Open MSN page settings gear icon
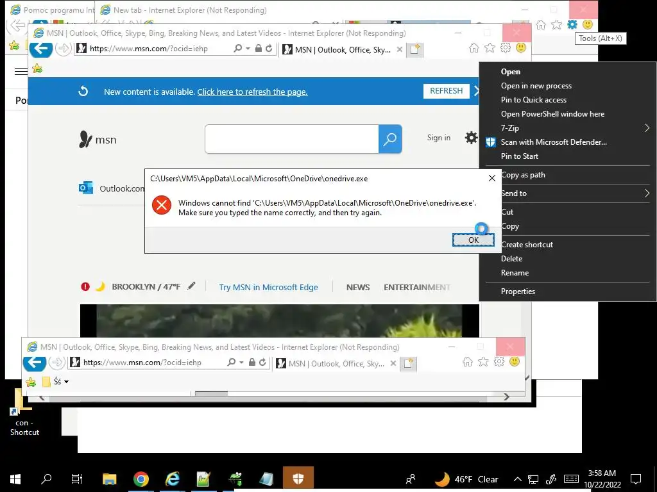Screen dimensions: 657x492 (x=471, y=138)
